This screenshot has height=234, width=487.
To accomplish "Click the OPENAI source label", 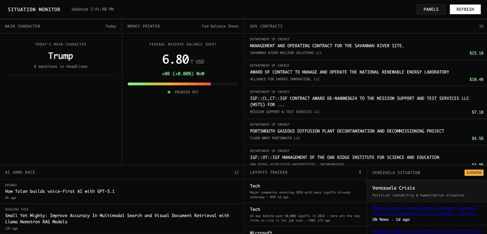I will pos(11,185).
